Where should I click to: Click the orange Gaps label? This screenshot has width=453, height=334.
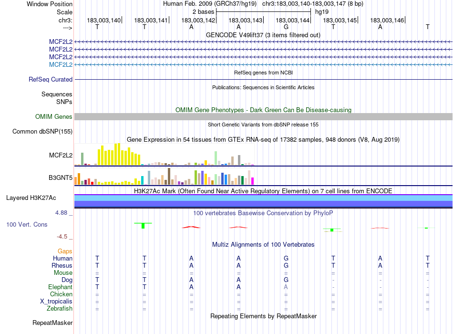click(x=65, y=251)
